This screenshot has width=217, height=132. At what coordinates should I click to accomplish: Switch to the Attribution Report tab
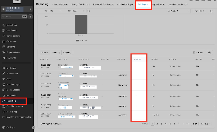[x=126, y=4]
